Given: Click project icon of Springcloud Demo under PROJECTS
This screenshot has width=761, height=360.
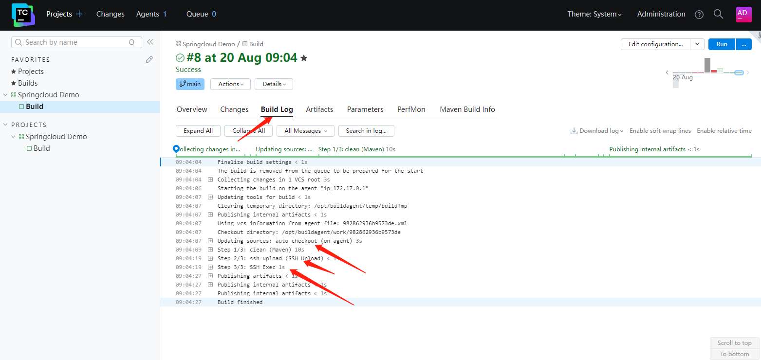Looking at the screenshot, I should pyautogui.click(x=21, y=137).
